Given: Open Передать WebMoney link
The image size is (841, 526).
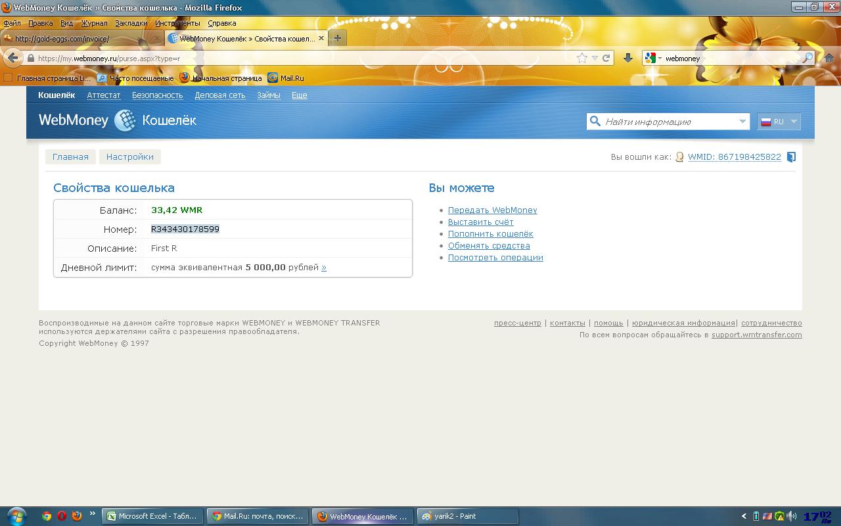Looking at the screenshot, I should (492, 210).
